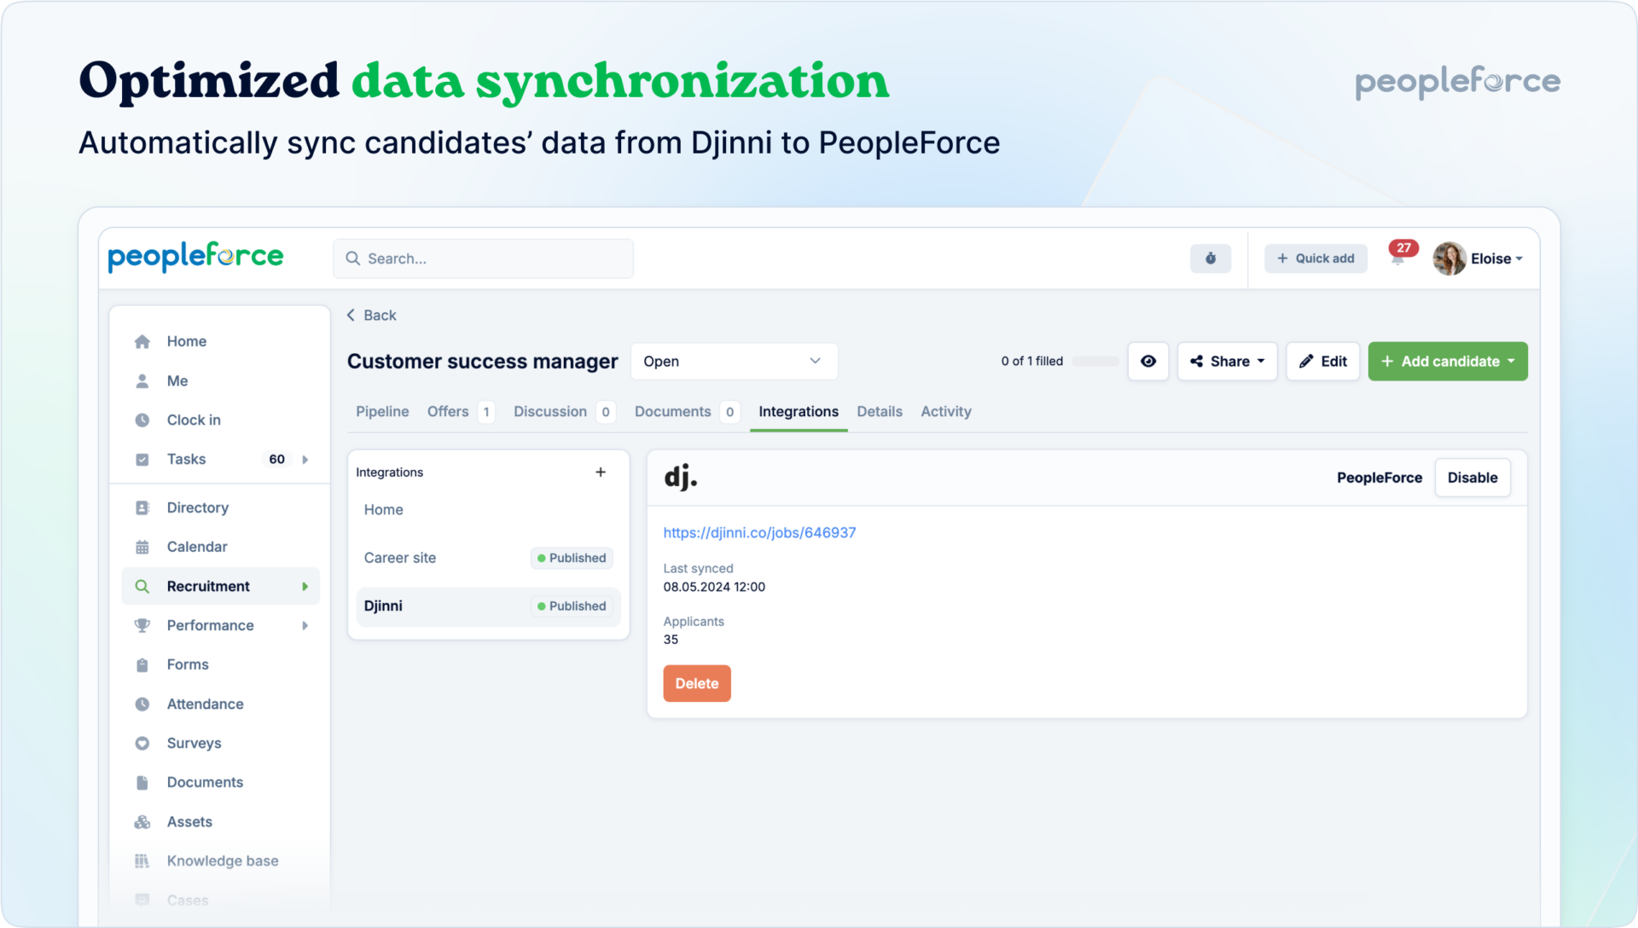Open the vacancy status Open dropdown
Image resolution: width=1638 pixels, height=928 pixels.
734,361
